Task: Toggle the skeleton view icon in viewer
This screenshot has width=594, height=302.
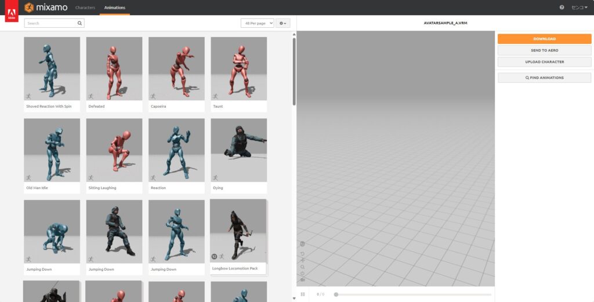Action: point(302,244)
